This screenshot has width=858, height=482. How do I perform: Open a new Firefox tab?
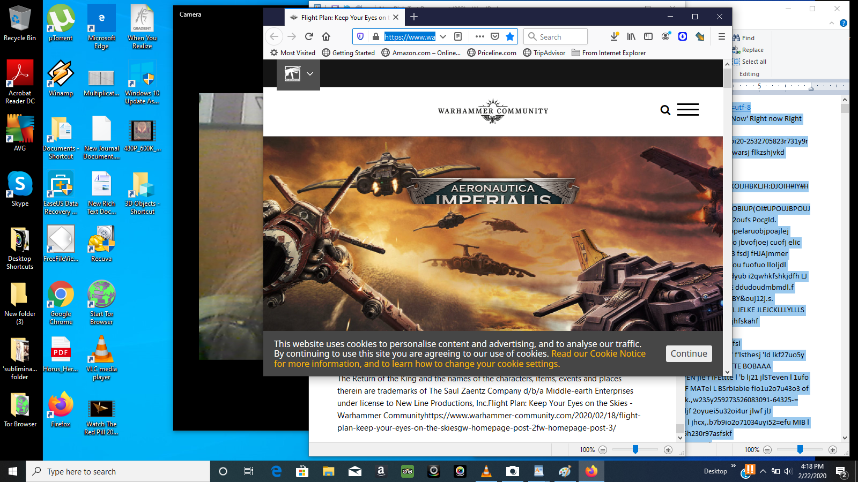pos(414,17)
